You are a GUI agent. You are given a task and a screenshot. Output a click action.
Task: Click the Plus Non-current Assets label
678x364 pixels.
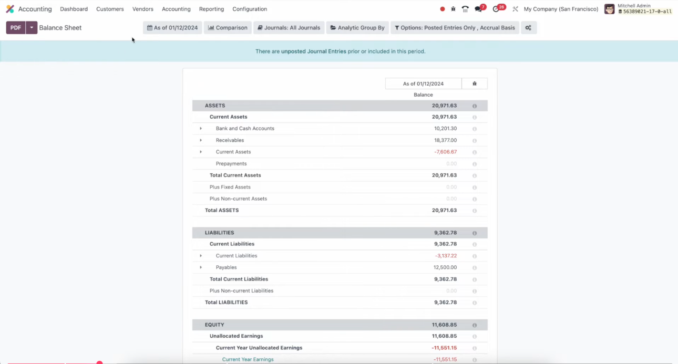[x=238, y=199]
